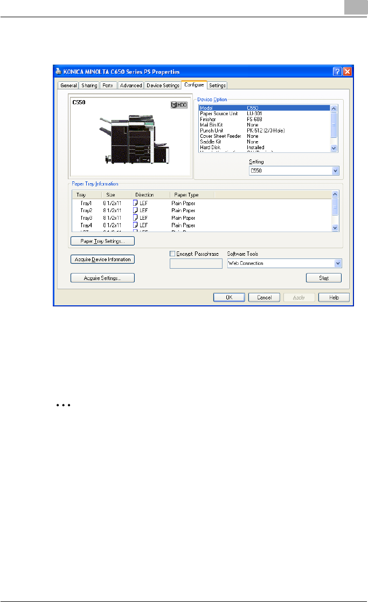Image resolution: width=368 pixels, height=602 pixels.
Task: Click up arrow of Paper Tray list scrollbar
Action: pos(335,194)
